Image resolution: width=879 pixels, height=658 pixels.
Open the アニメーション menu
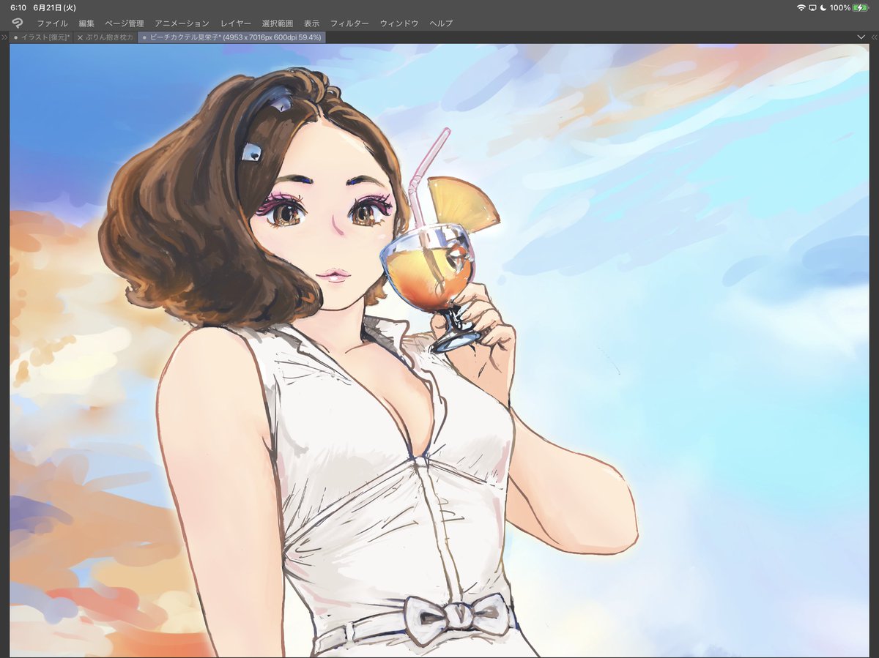tap(182, 23)
